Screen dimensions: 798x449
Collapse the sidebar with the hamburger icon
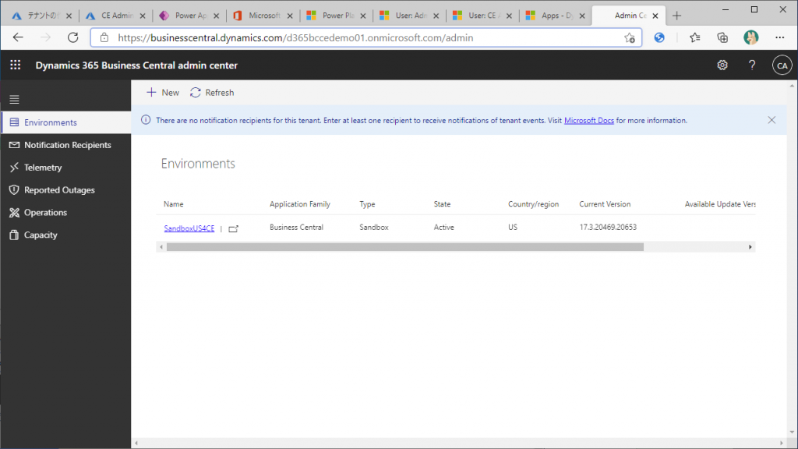tap(14, 99)
